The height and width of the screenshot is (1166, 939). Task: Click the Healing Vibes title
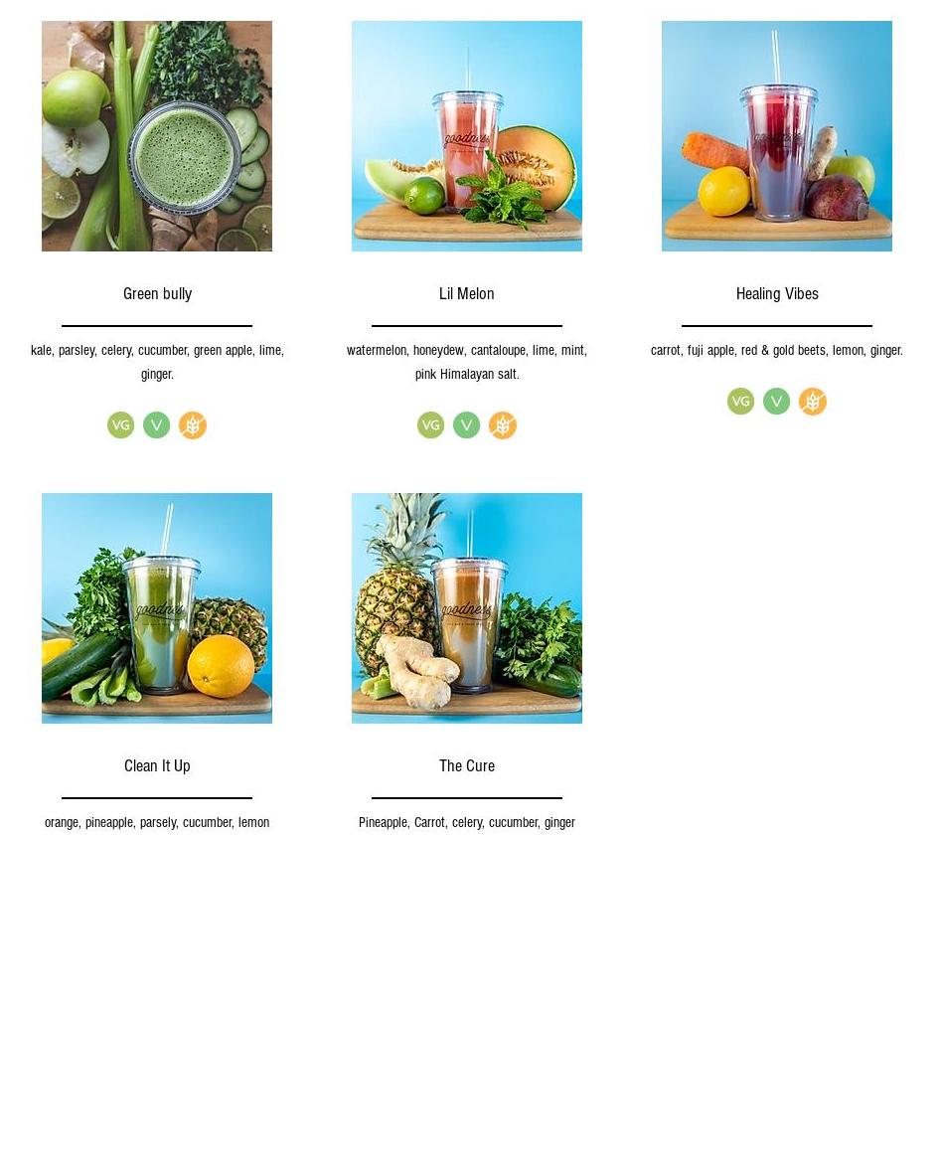click(x=777, y=293)
